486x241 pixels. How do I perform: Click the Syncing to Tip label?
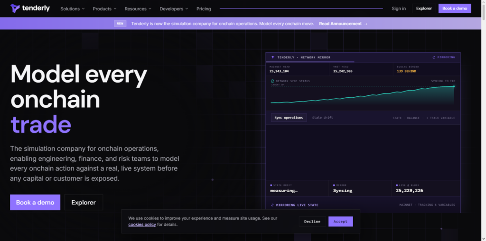443,81
